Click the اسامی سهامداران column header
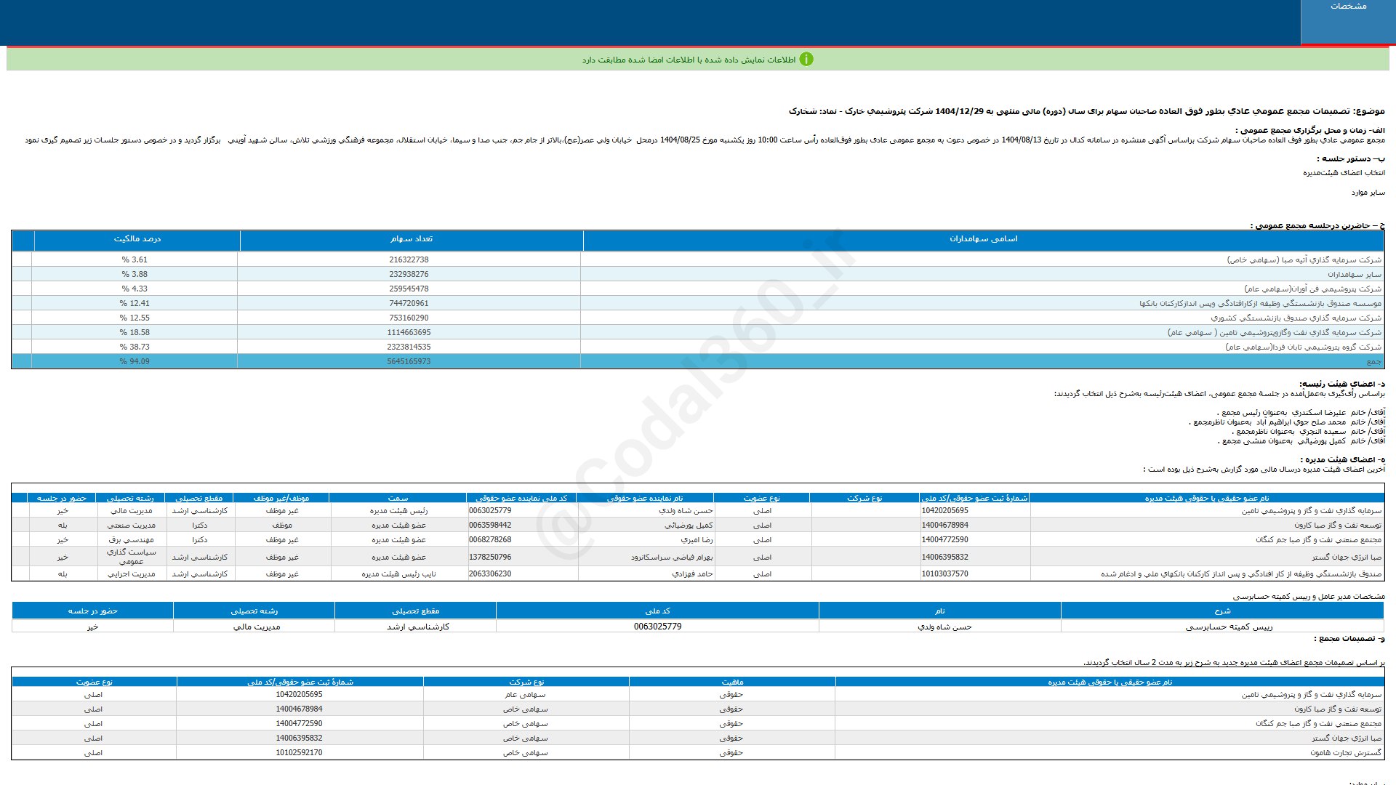The width and height of the screenshot is (1396, 785). click(983, 239)
